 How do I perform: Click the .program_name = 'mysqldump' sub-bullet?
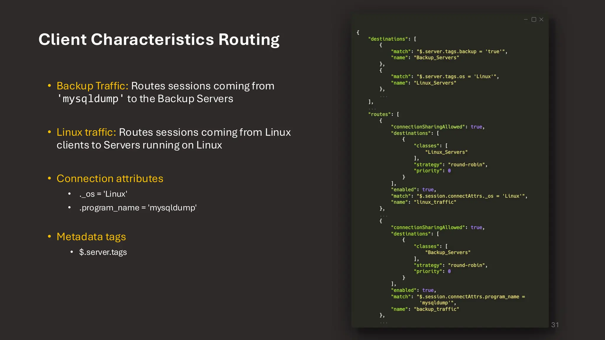(x=138, y=208)
